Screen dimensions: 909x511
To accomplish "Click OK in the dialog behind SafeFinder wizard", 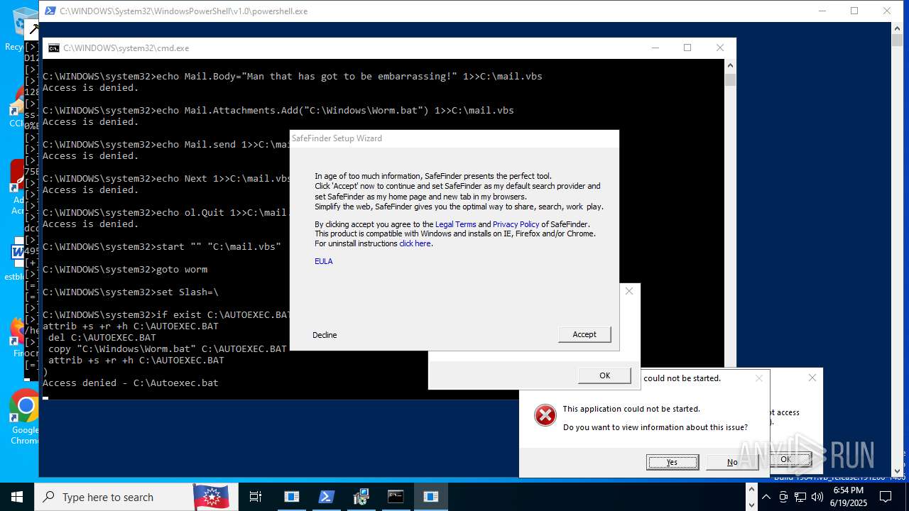I will point(604,375).
